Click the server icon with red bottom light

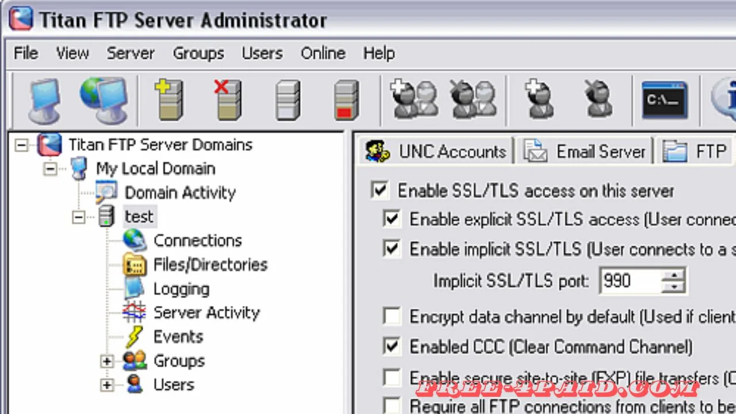point(346,99)
